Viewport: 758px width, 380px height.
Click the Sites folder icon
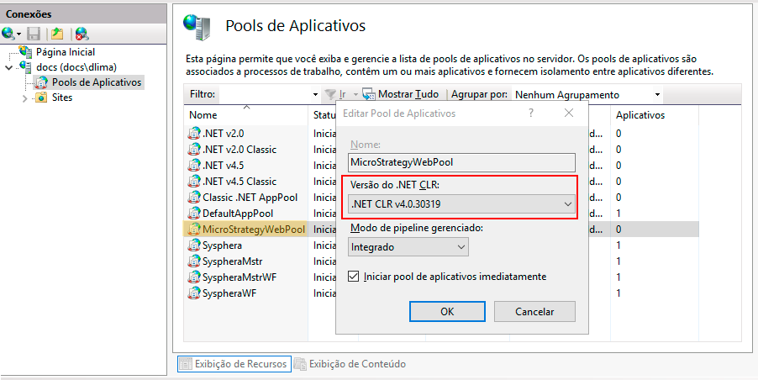pos(42,98)
